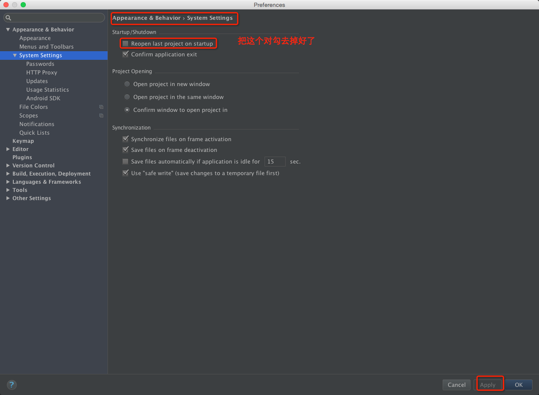
Task: Click the search magnifier icon
Action: click(8, 18)
